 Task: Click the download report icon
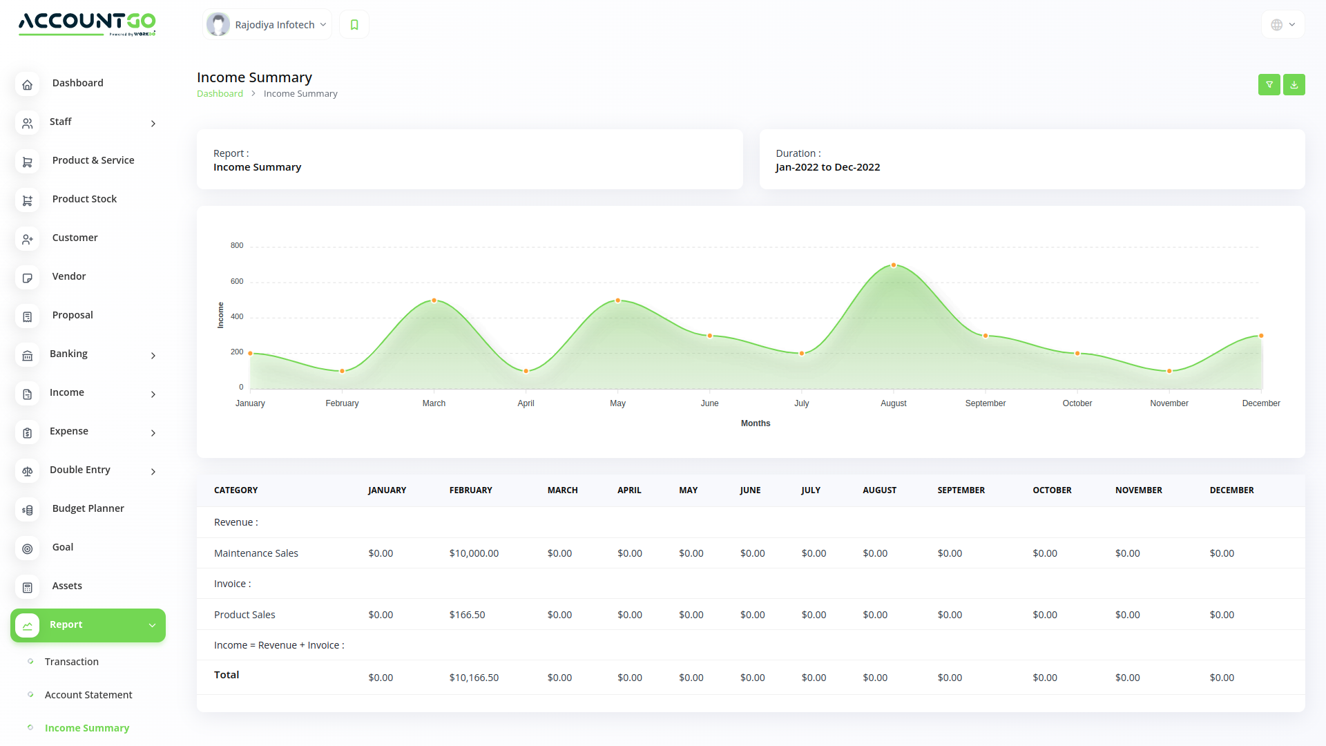tap(1294, 84)
